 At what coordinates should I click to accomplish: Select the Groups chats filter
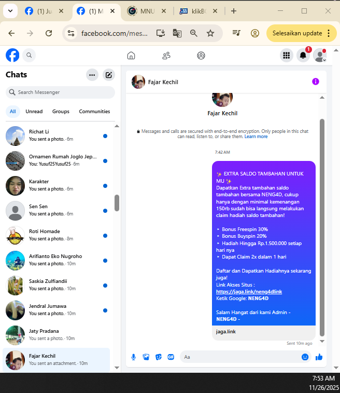[61, 112]
